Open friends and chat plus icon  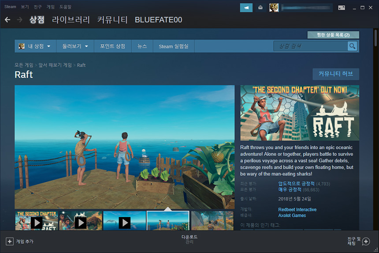point(366,242)
